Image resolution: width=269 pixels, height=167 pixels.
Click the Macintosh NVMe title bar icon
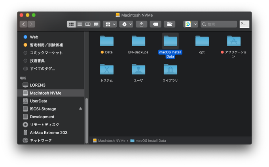(118, 15)
